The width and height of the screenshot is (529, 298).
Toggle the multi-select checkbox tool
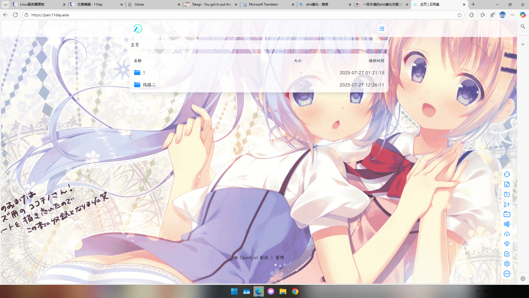point(507,254)
